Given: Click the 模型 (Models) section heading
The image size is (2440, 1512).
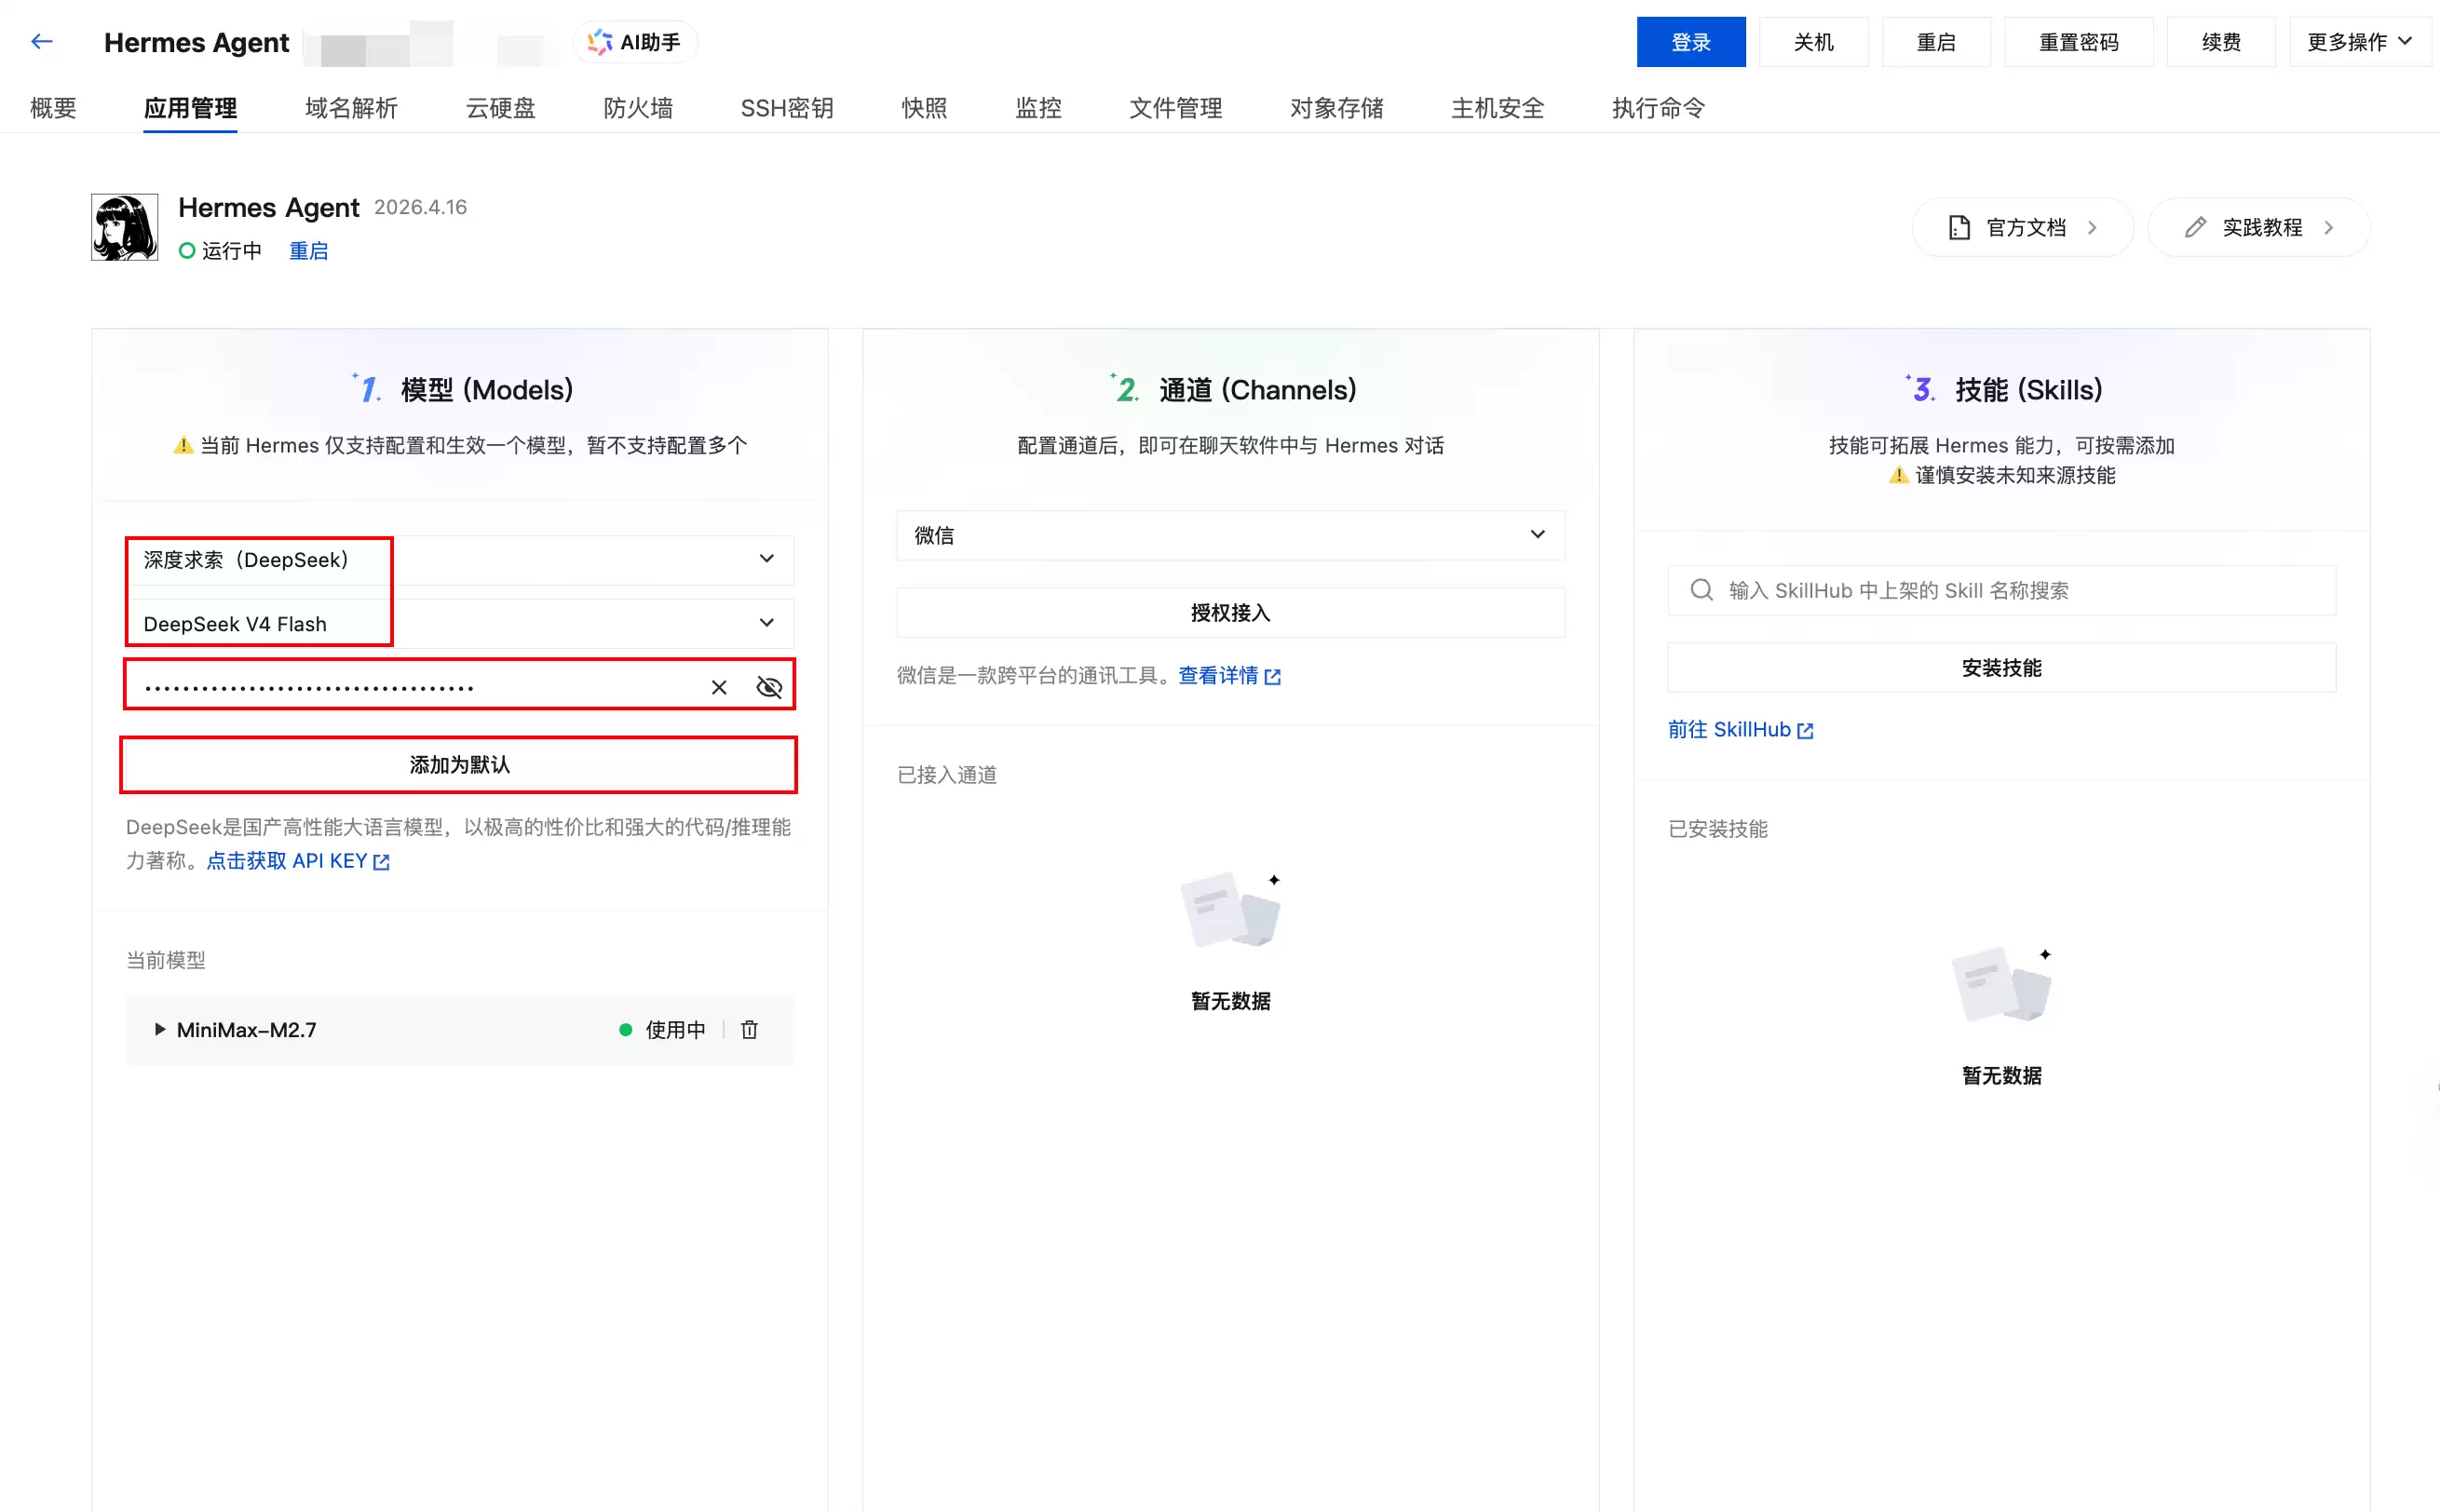Looking at the screenshot, I should click(486, 389).
